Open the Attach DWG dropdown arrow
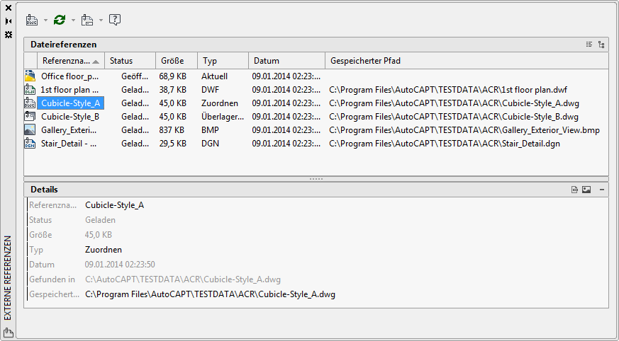 45,21
